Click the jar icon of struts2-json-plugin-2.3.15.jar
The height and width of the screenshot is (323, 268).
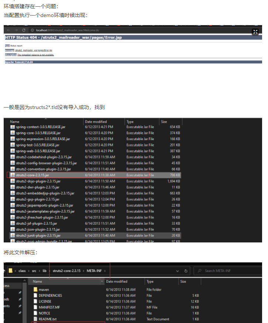pos(13,229)
